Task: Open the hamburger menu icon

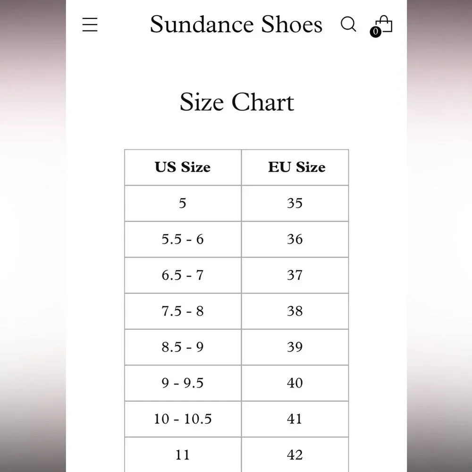Action: [90, 25]
